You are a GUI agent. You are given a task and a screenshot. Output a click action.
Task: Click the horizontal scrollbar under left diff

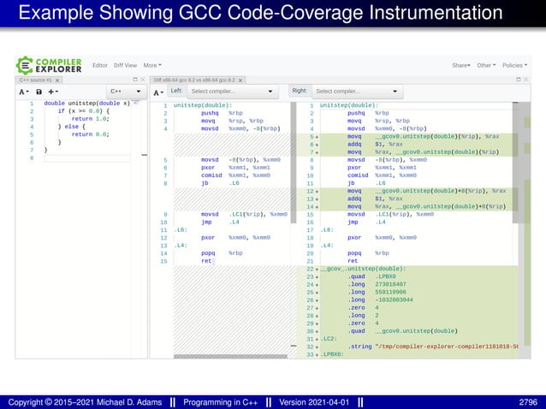pos(230,357)
